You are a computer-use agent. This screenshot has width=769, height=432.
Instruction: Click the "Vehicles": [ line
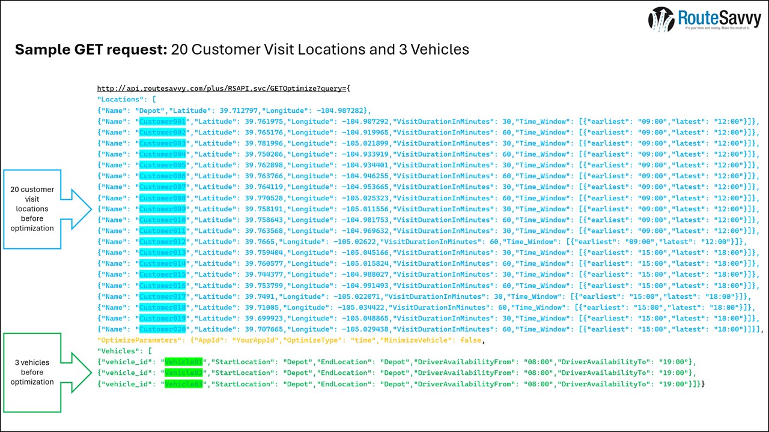(x=125, y=351)
